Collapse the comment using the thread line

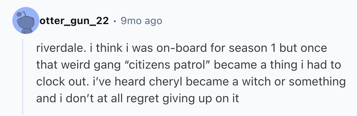point(23,76)
